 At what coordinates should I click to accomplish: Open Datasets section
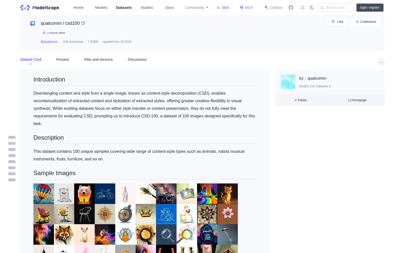coord(124,8)
